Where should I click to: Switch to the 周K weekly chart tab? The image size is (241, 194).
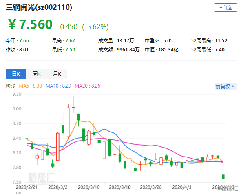[36, 74]
